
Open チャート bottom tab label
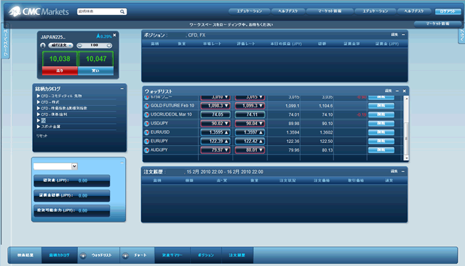(140, 255)
